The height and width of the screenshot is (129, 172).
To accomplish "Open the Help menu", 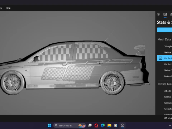I will coord(8,8).
